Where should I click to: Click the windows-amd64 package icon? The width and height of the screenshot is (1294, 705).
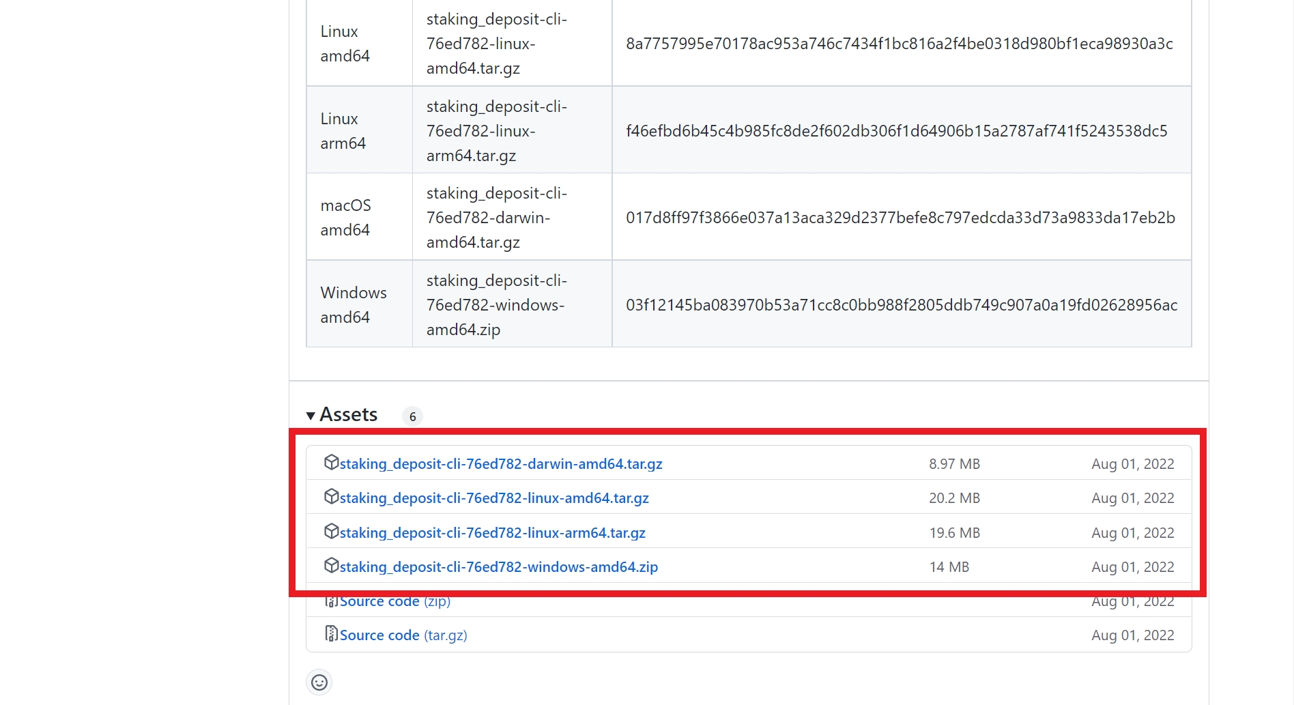[331, 566]
